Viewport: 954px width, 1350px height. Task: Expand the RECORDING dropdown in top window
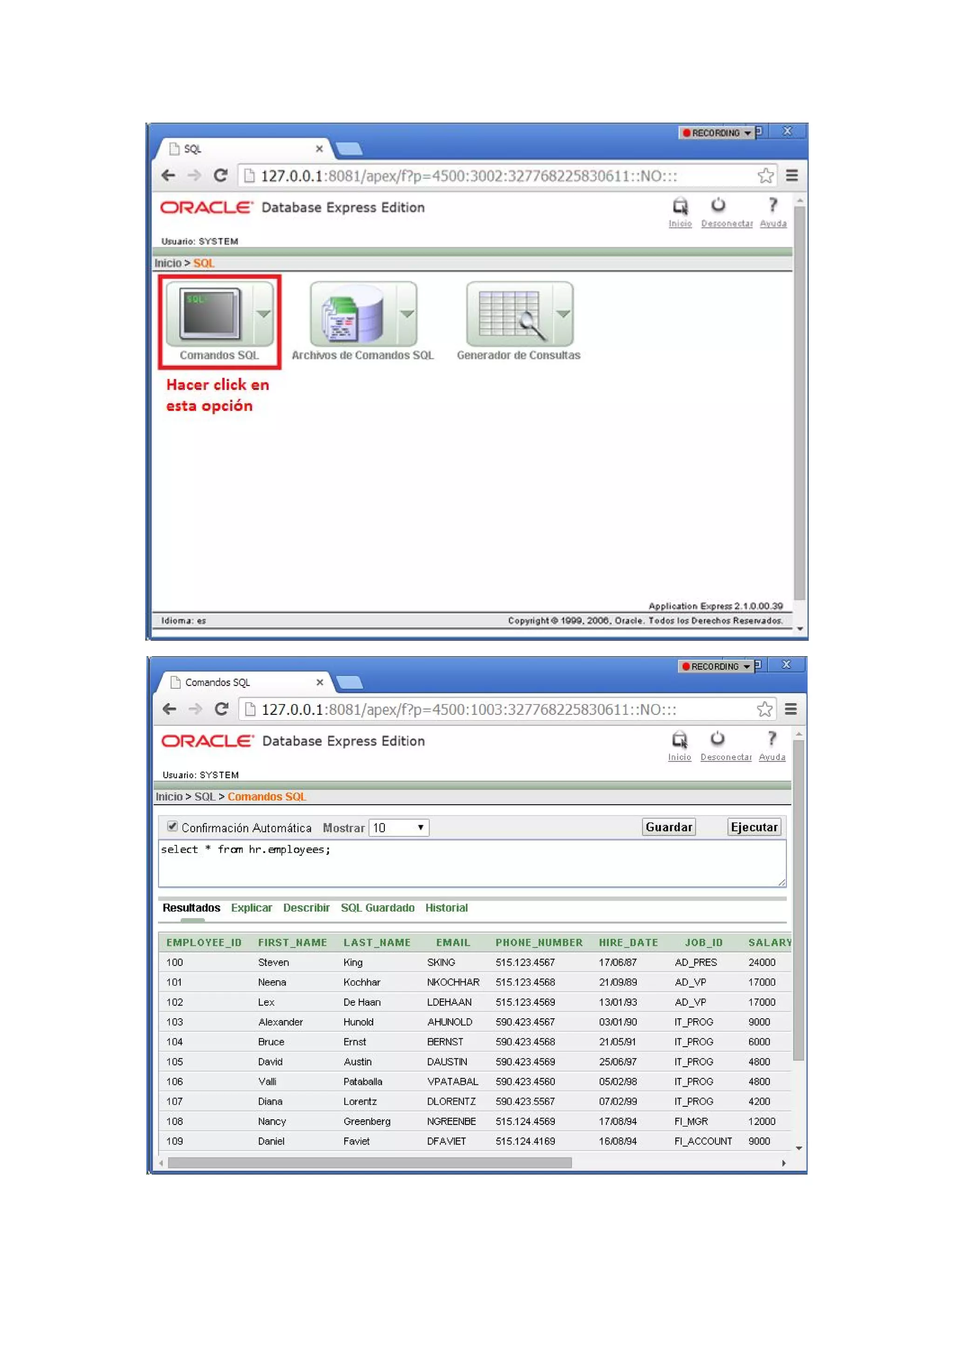tap(747, 133)
